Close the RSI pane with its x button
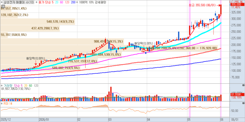Viewport: 245px width, 122px height. point(243,103)
